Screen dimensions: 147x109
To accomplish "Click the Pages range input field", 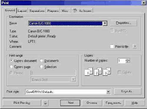I will pos(53,73).
